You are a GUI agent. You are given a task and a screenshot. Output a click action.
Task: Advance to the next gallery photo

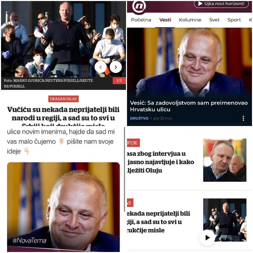116,67
